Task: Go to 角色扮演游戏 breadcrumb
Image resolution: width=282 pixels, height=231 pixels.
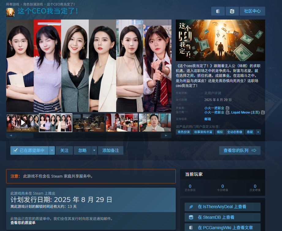Action: pyautogui.click(x=33, y=4)
